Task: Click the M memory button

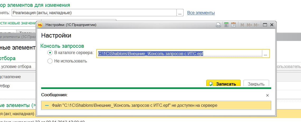Action: pyautogui.click(x=242, y=25)
